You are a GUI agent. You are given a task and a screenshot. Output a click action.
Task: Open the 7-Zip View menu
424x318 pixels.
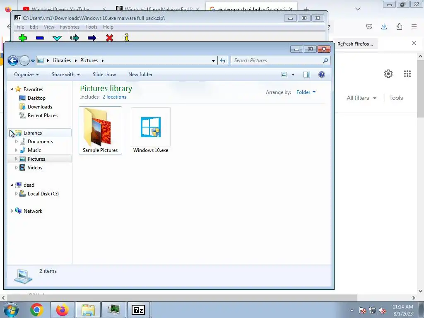click(49, 27)
